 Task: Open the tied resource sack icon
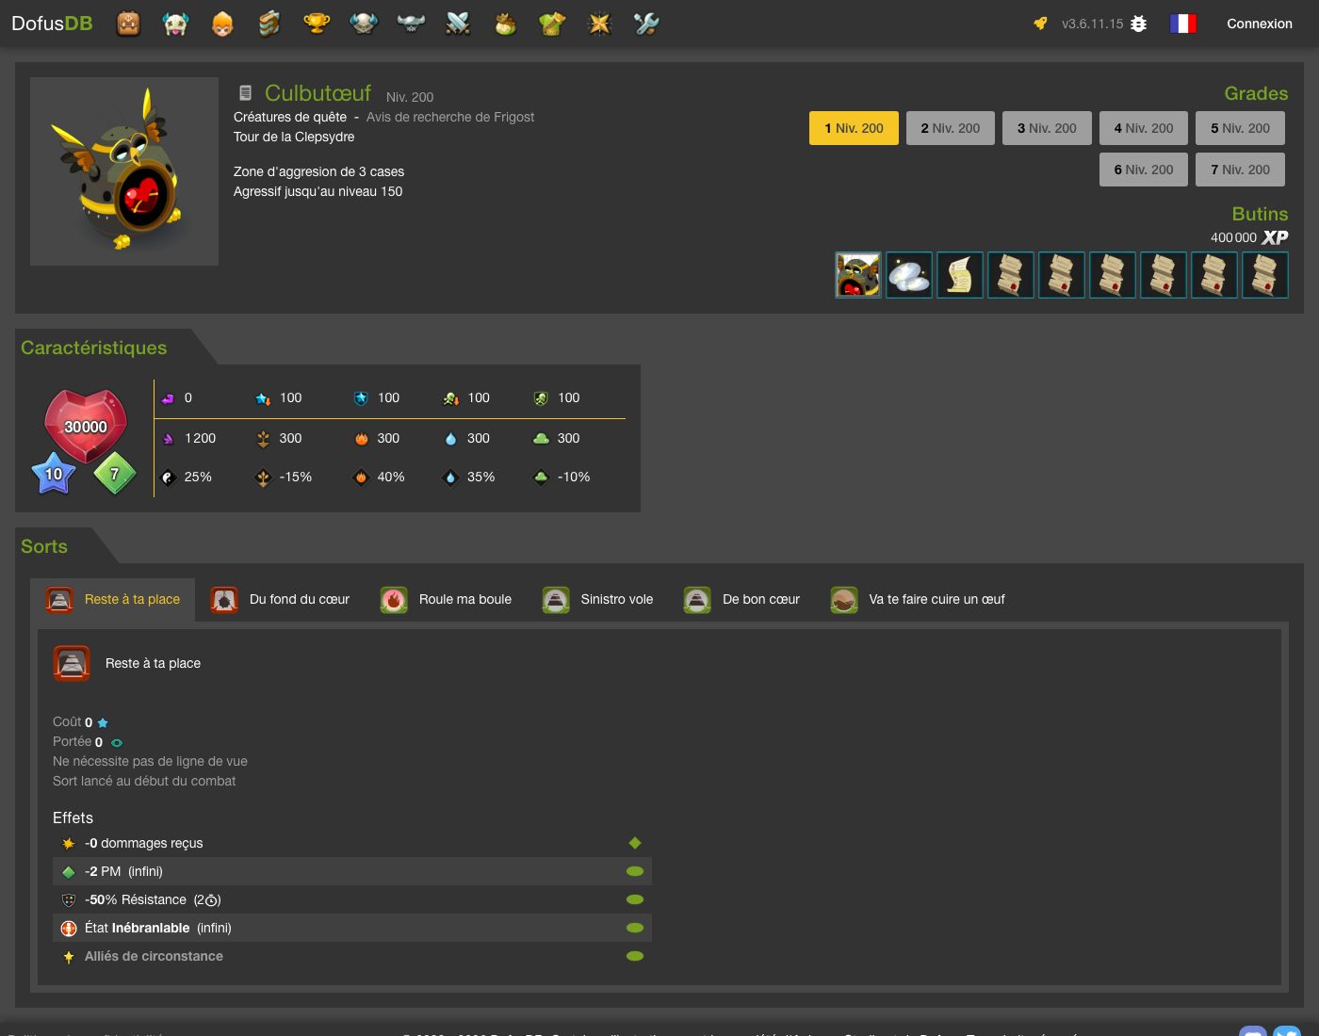point(505,24)
